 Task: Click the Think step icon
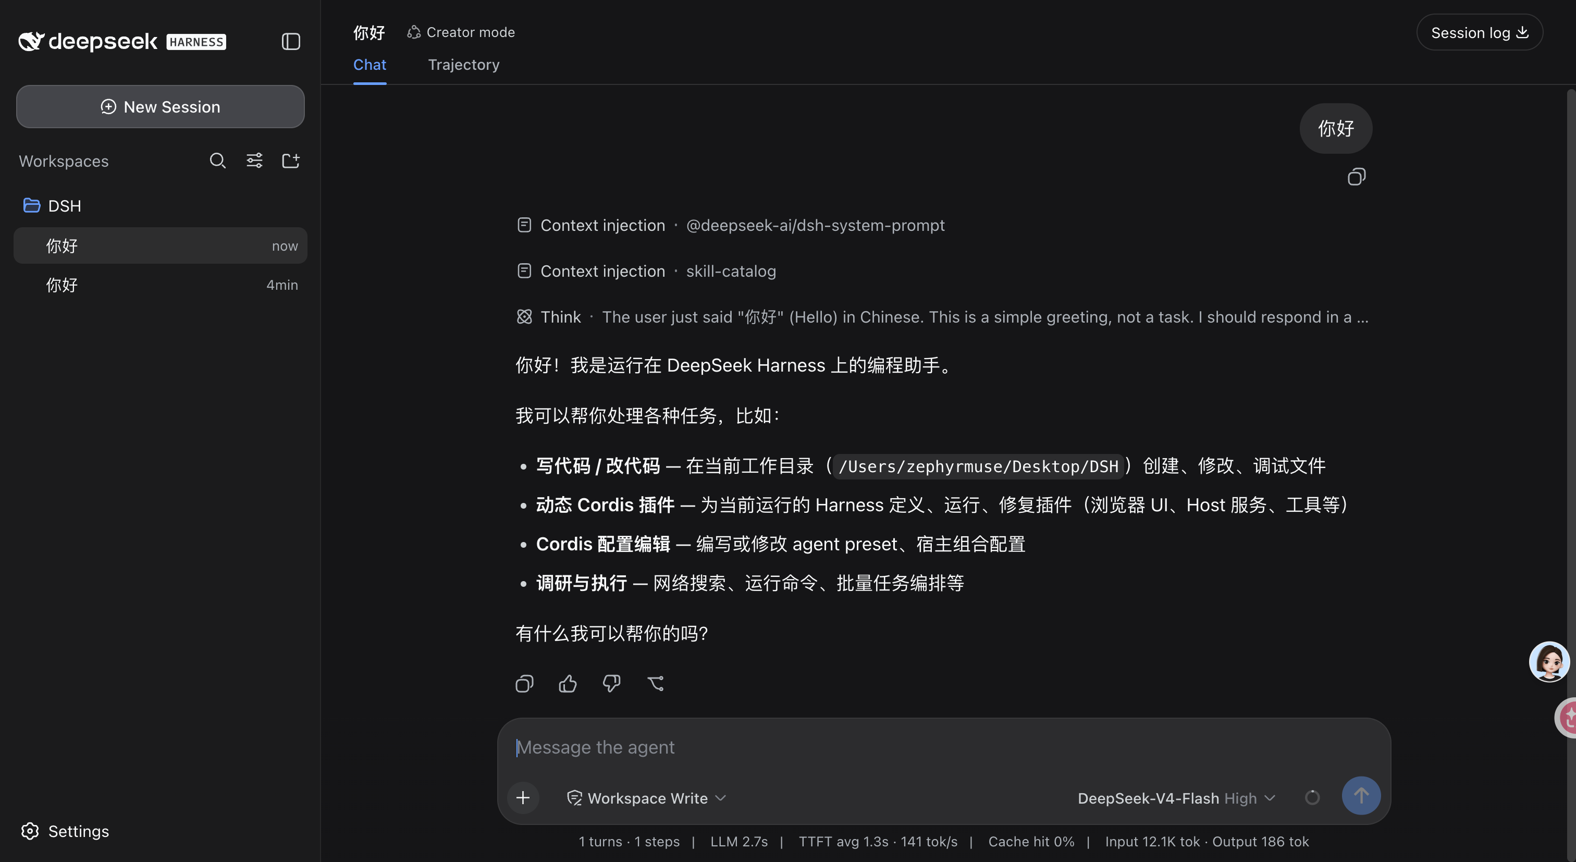[524, 316]
